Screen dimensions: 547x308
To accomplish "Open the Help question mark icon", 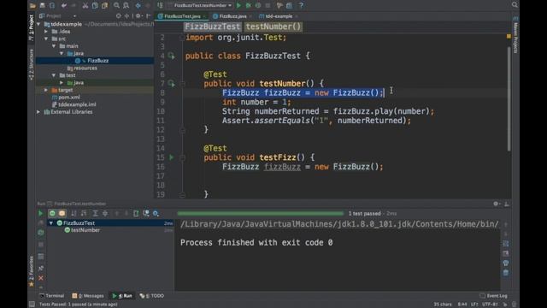I will click(x=301, y=5).
